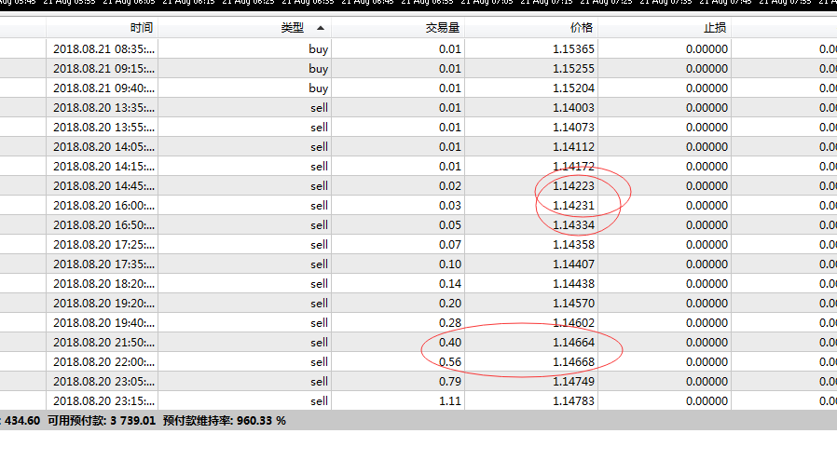Select sell row with volume 0.79

[x=418, y=382]
